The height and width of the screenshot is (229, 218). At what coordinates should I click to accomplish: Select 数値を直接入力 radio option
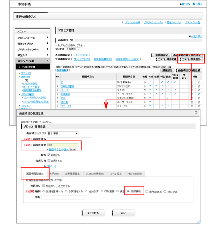click(44, 191)
